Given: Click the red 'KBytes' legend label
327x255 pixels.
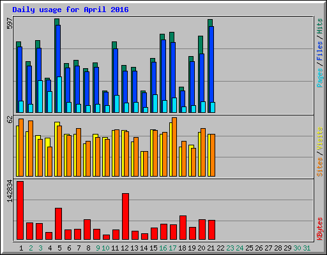Looking at the screenshot, I should [x=320, y=229].
